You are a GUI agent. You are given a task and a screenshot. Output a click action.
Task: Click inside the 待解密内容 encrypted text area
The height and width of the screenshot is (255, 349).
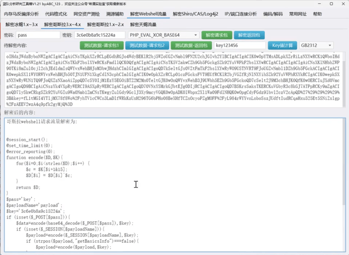click(x=173, y=80)
